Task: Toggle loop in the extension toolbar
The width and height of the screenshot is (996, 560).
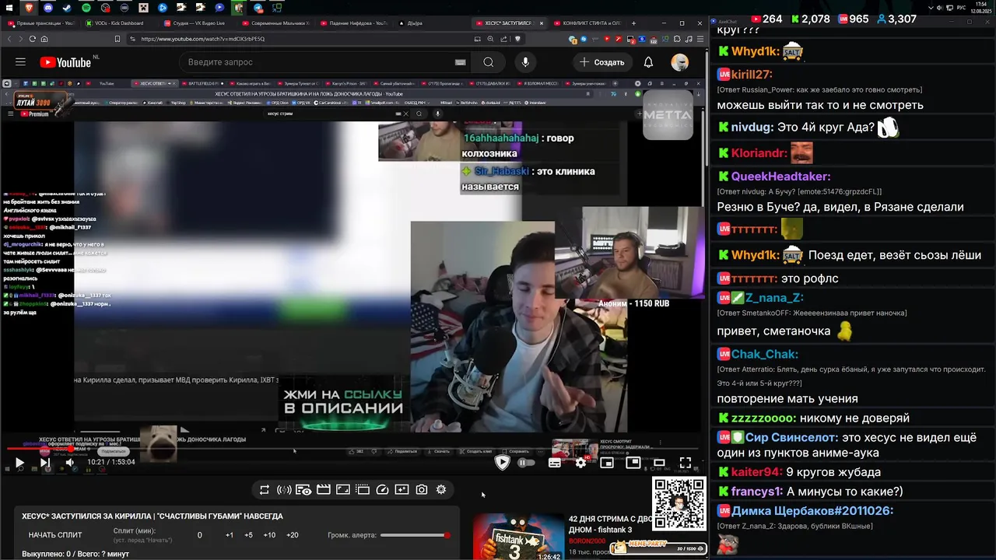Action: (265, 489)
